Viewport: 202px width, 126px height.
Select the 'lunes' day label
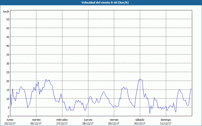pos(10,120)
